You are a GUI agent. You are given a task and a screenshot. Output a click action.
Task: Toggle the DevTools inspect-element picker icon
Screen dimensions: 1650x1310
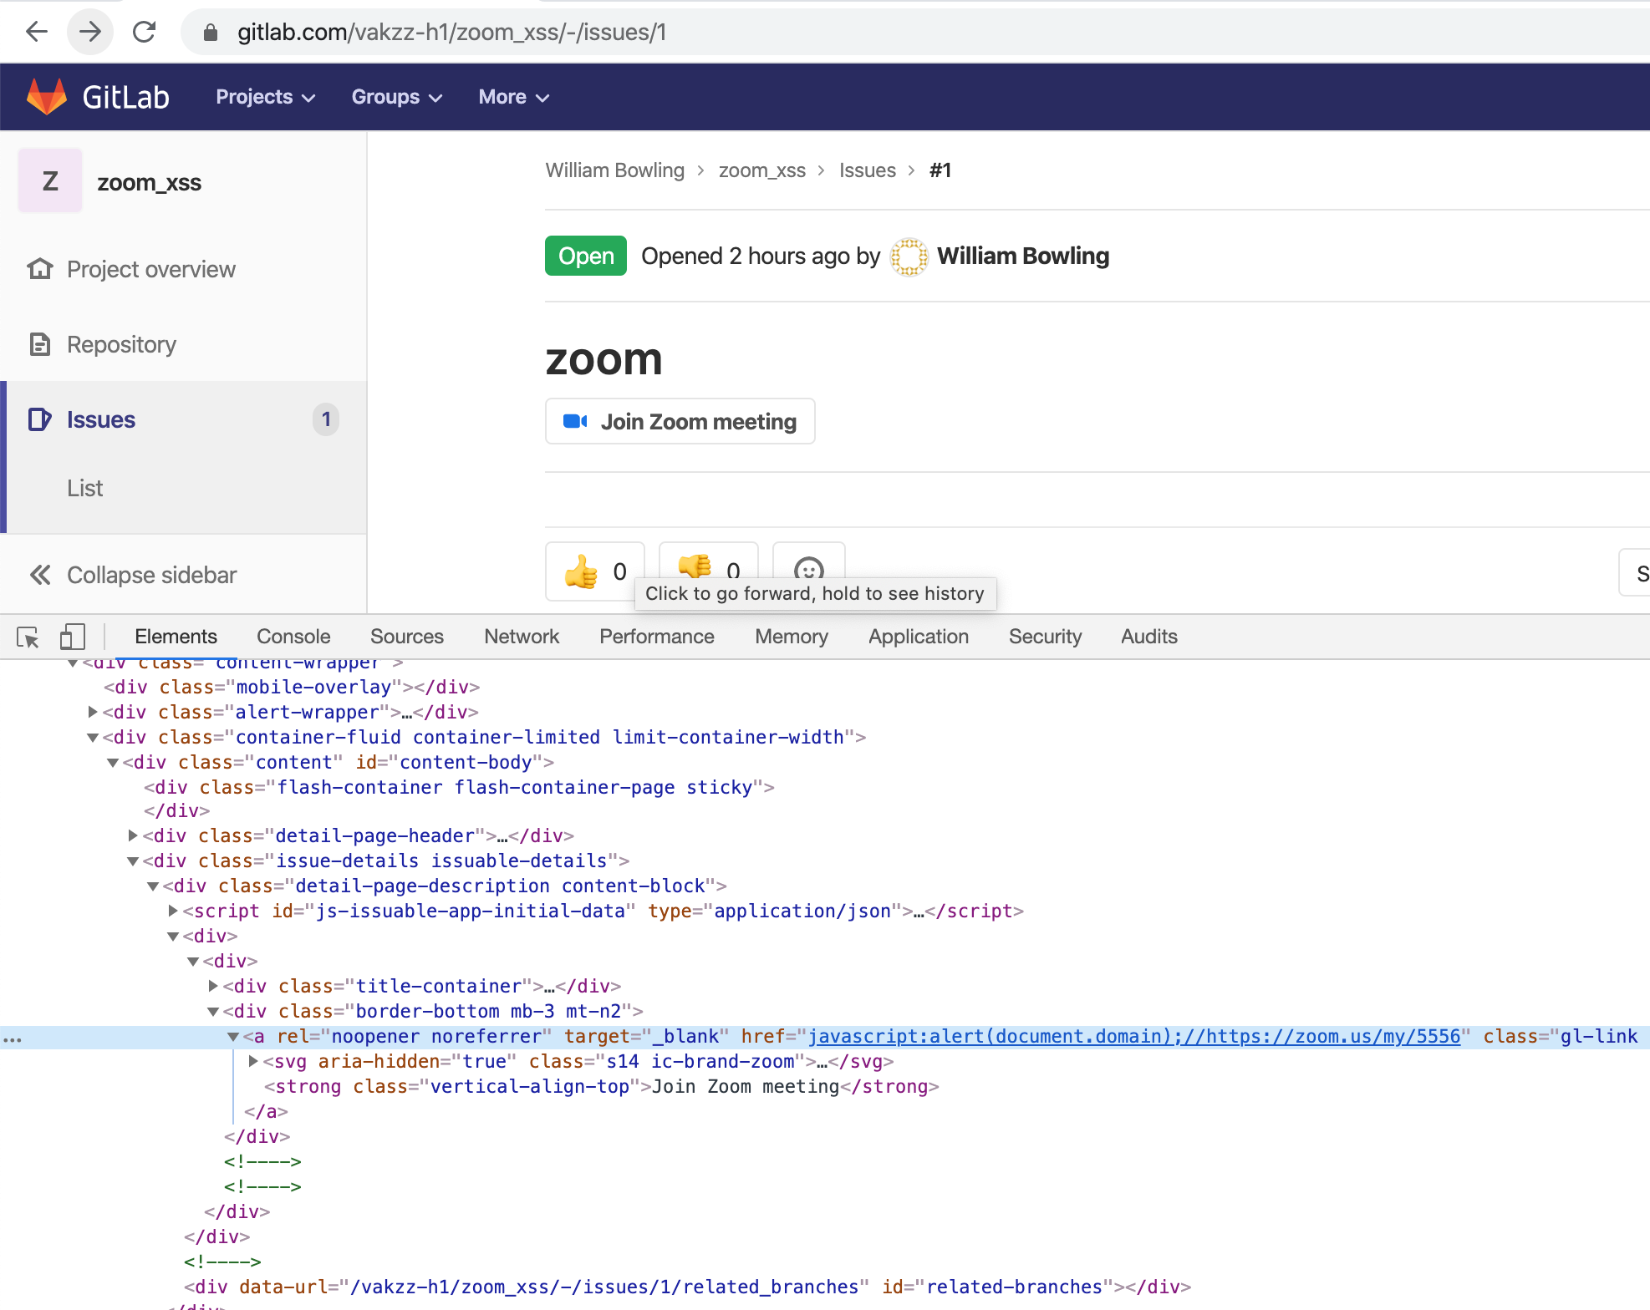point(28,637)
